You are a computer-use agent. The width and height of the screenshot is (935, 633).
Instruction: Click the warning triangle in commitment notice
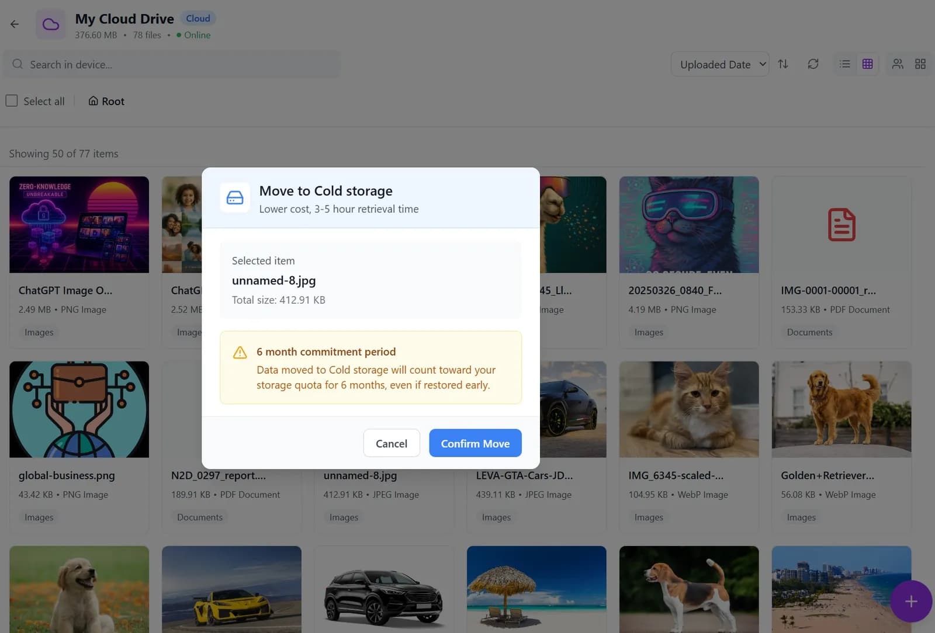[x=240, y=352]
